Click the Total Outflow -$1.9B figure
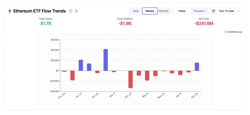This screenshot has width=250, height=115. point(124,23)
